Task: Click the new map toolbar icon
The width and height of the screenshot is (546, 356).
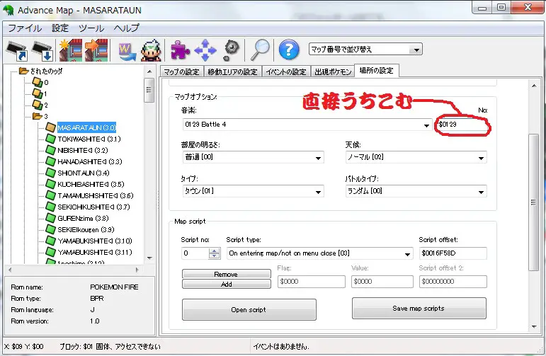Action: pyautogui.click(x=70, y=50)
